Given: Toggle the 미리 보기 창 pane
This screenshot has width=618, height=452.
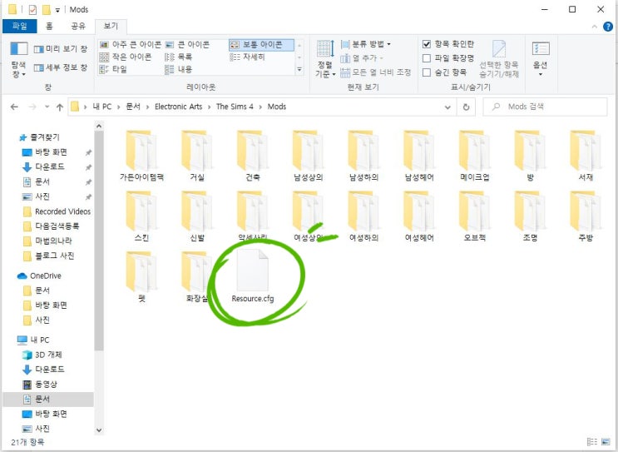Looking at the screenshot, I should 61,49.
